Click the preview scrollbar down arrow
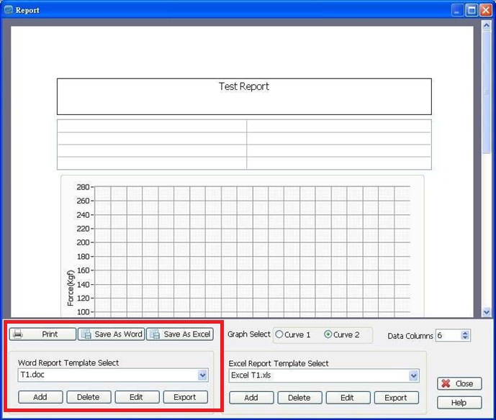Viewport: 496px width, 420px height. pyautogui.click(x=487, y=312)
